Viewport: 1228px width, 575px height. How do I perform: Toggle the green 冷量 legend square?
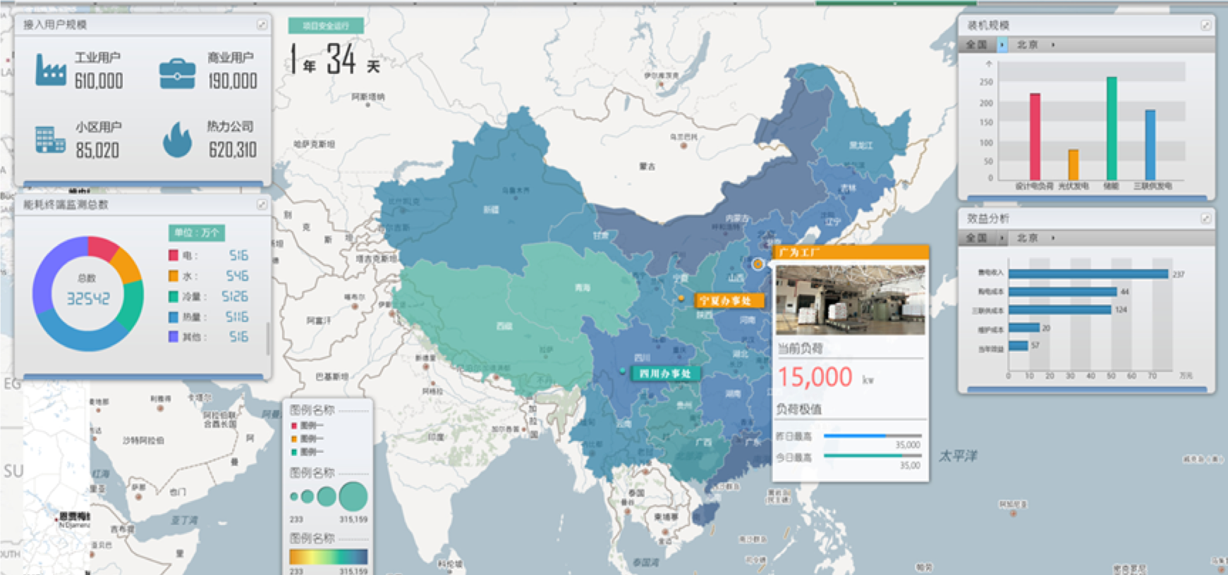[174, 297]
